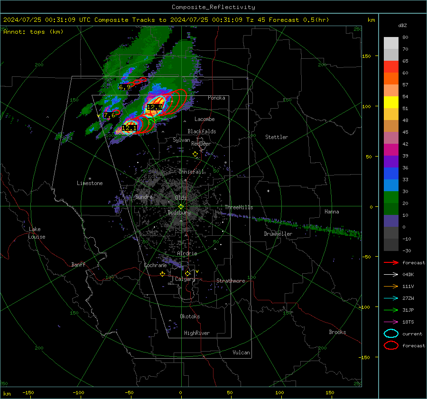
Task: Click the Calgary city label
Action: coord(185,279)
